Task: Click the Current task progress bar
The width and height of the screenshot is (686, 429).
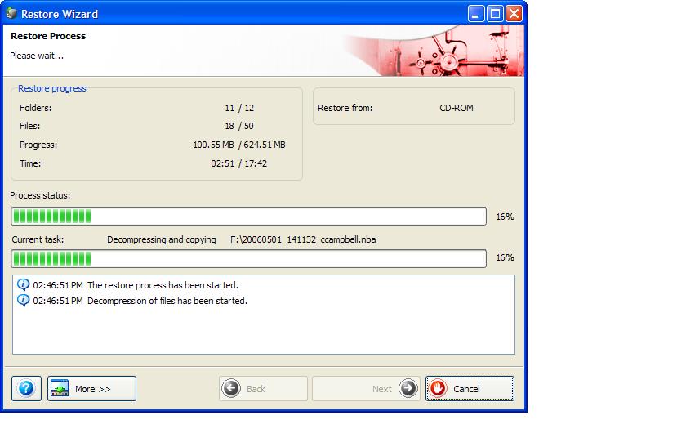Action: (x=248, y=258)
